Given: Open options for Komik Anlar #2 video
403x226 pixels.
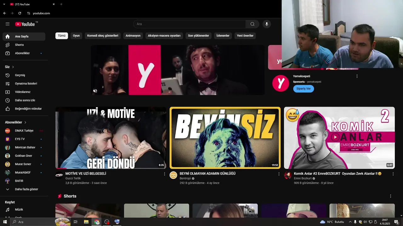Looking at the screenshot, I should coord(393,174).
